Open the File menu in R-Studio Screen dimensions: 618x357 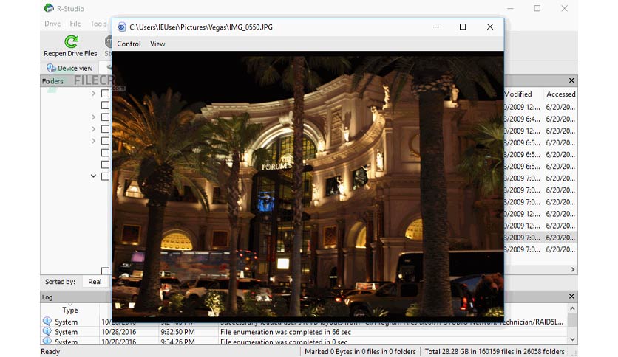coord(75,24)
